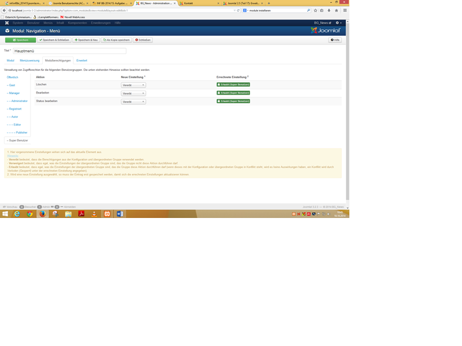
Task: Open the browser downloads arrow icon
Action: pyautogui.click(x=329, y=10)
